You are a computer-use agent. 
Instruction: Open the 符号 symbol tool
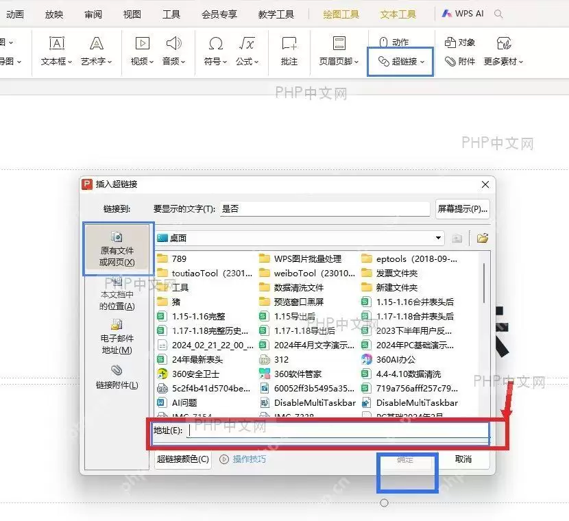[x=215, y=51]
